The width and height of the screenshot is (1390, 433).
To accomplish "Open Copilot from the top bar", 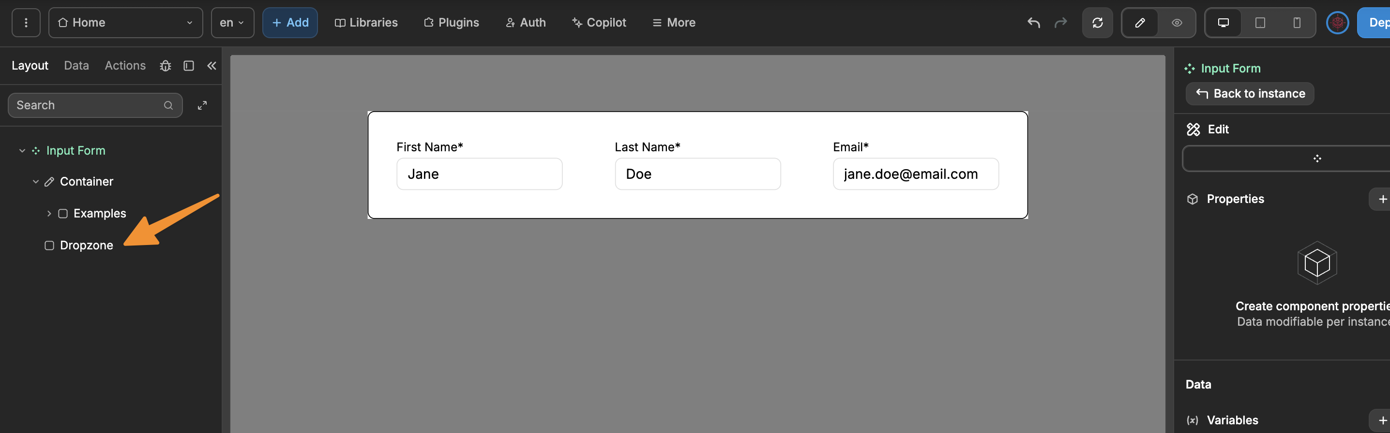I will tap(598, 23).
